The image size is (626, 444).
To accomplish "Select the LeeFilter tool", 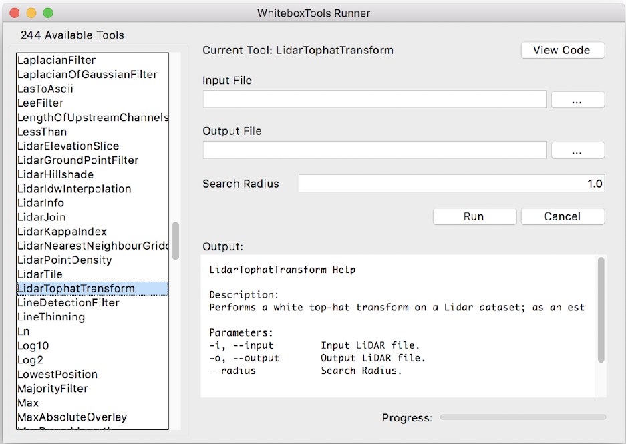I will tap(92, 103).
